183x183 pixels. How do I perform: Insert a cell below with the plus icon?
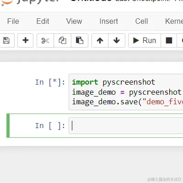tap(25, 41)
